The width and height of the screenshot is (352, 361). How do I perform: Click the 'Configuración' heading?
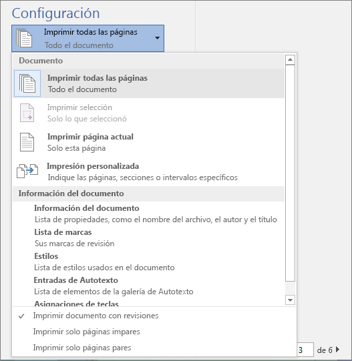pos(56,13)
